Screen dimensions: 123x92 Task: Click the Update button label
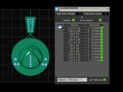pos(67,20)
